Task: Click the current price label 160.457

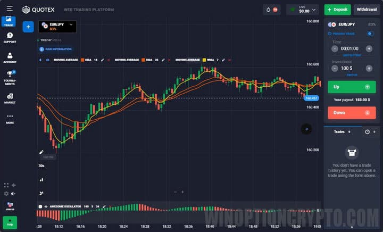Action: (311, 98)
